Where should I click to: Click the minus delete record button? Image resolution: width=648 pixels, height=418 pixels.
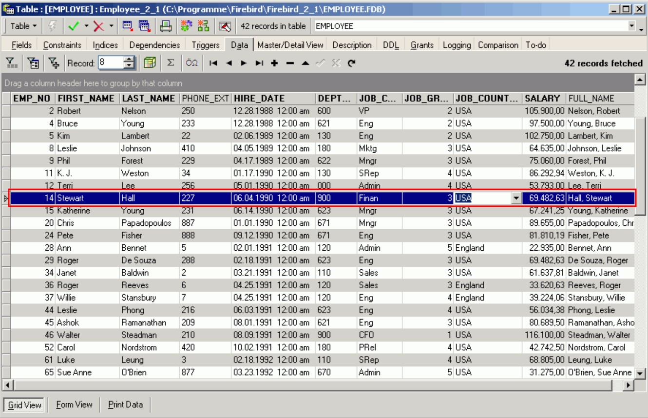(x=290, y=63)
